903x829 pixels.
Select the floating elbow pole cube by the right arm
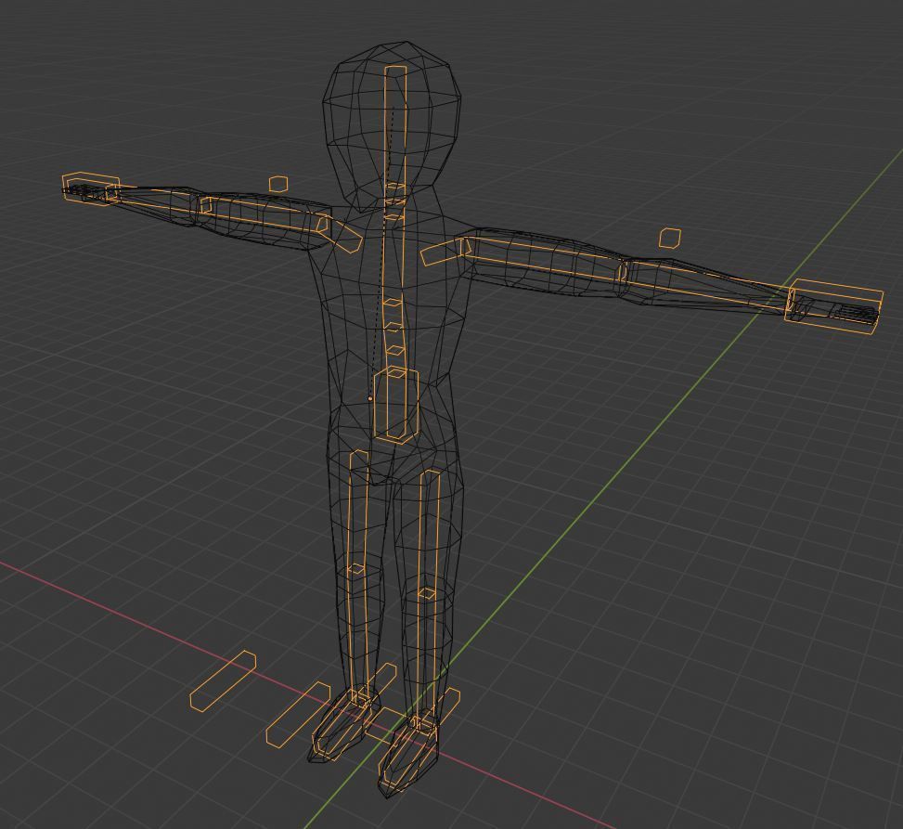(278, 185)
